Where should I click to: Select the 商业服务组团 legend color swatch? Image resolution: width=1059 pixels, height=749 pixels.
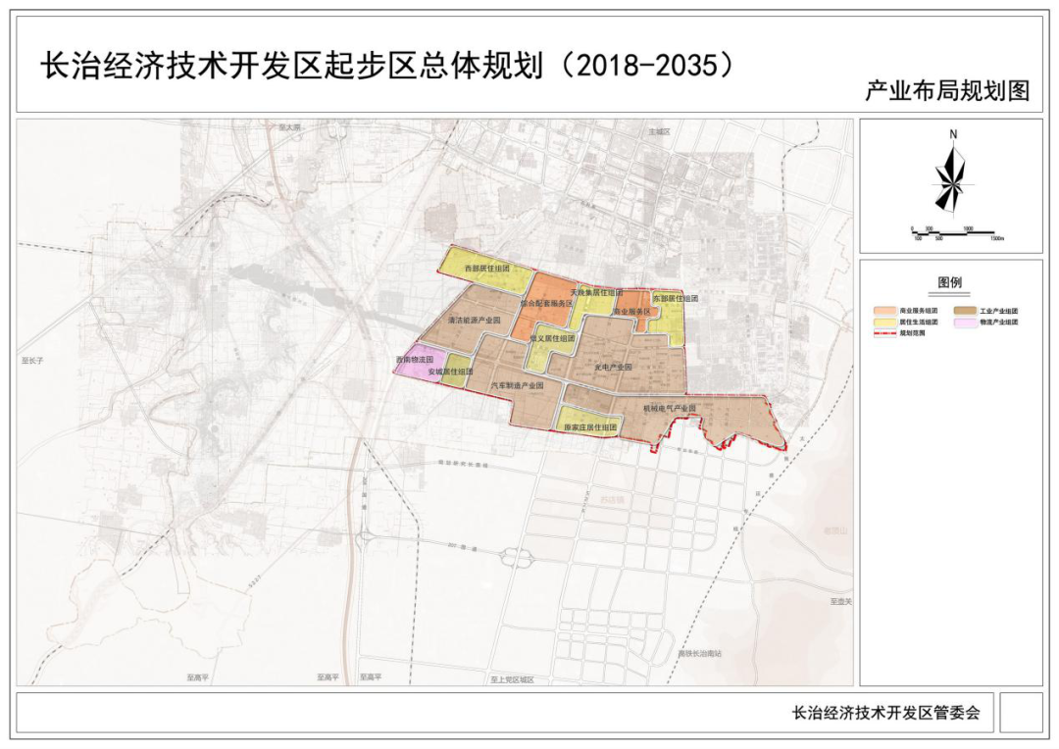[x=884, y=311]
